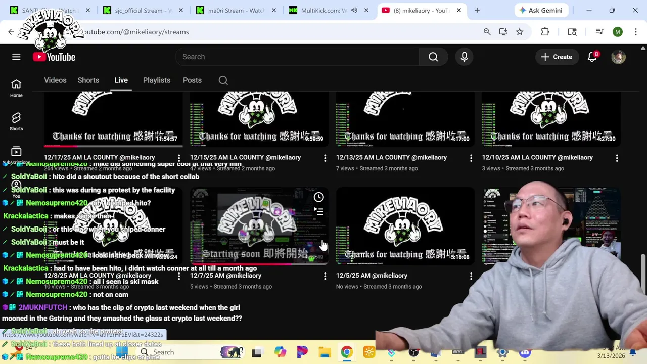Viewport: 647px width, 364px height.
Task: Click Ask Gemini button
Action: point(541,10)
